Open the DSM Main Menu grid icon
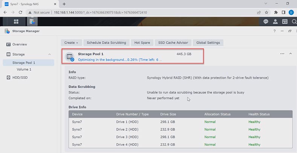This screenshot has width=297, height=153. tap(16, 21)
